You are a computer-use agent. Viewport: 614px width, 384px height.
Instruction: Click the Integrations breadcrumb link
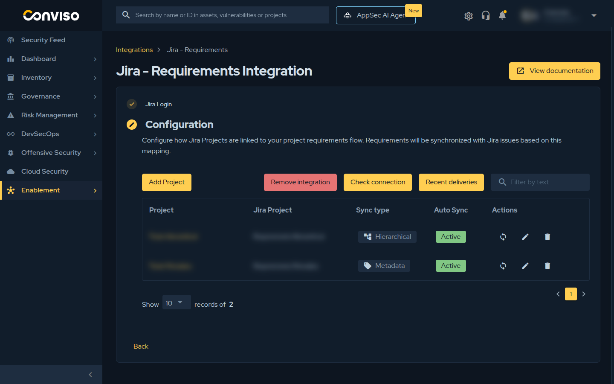coord(134,50)
